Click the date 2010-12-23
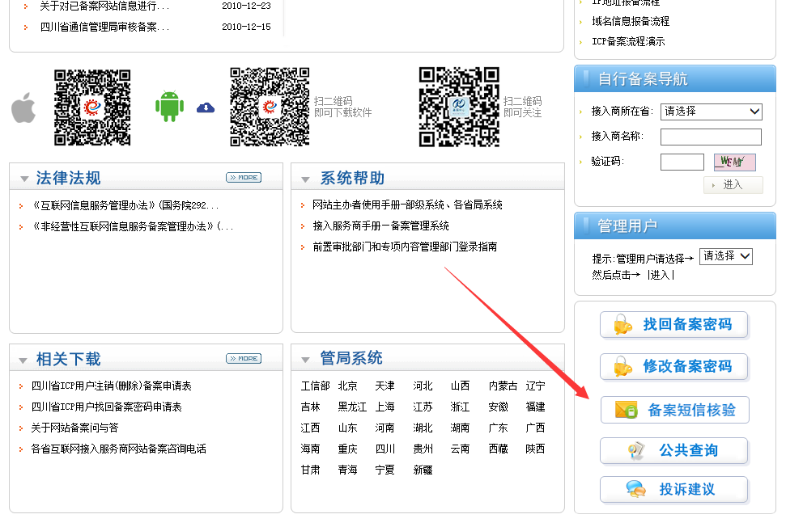The height and width of the screenshot is (527, 786). coord(246,6)
